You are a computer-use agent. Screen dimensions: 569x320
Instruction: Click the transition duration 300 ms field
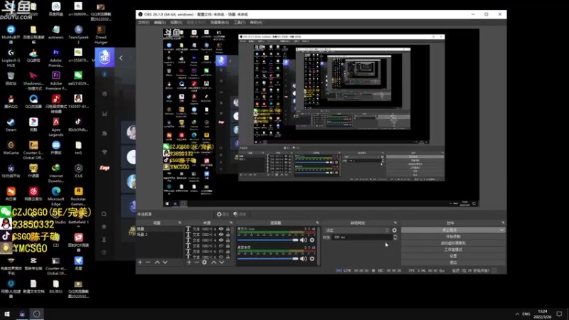(362, 238)
